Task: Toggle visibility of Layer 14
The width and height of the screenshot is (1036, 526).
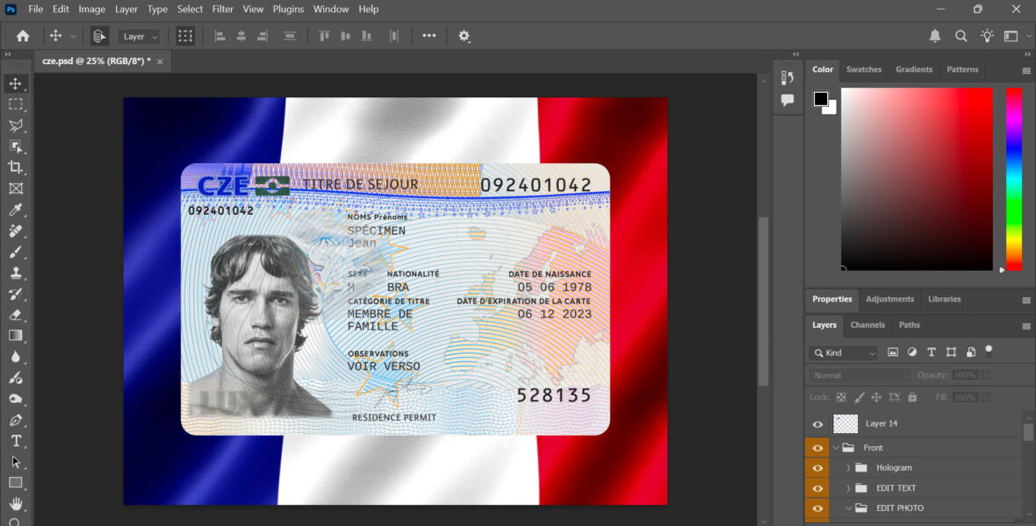Action: (817, 423)
